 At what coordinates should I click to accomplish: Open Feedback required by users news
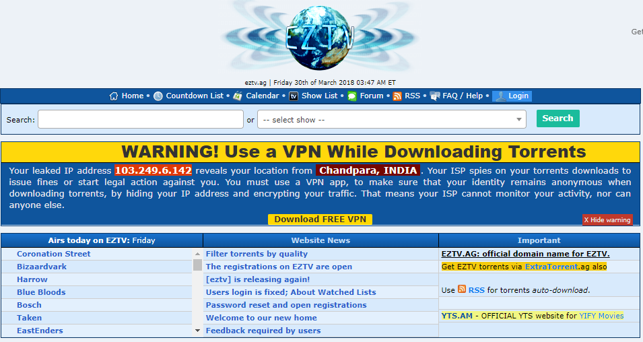(263, 330)
